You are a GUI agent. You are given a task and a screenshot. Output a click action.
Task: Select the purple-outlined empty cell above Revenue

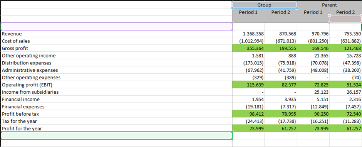coord(116,26)
